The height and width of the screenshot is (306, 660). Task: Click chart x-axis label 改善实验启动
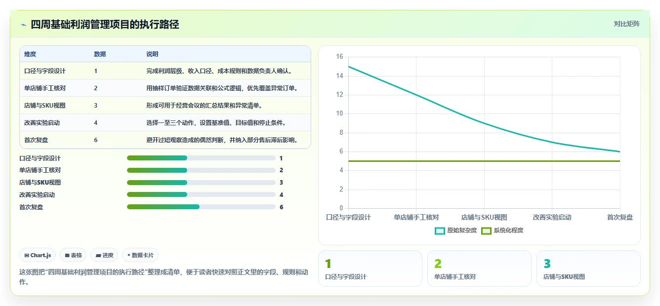(x=552, y=217)
